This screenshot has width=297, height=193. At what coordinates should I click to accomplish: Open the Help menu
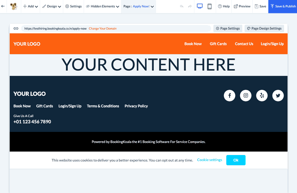224,6
